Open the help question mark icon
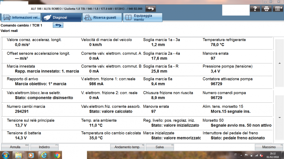Viewport: 284px width, 159px height. [255, 9]
